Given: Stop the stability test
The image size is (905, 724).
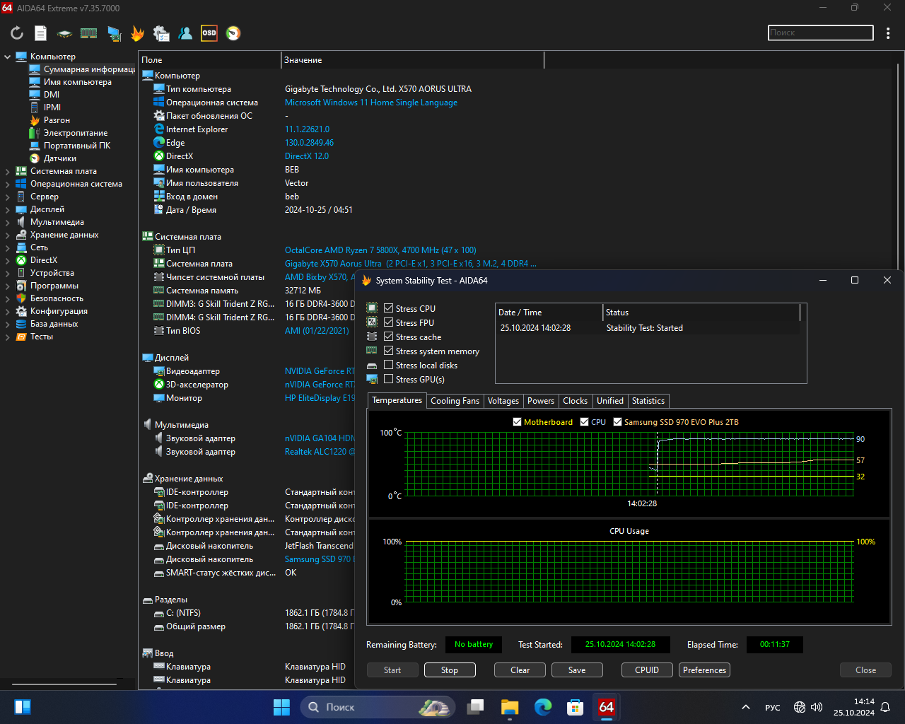Looking at the screenshot, I should point(450,670).
